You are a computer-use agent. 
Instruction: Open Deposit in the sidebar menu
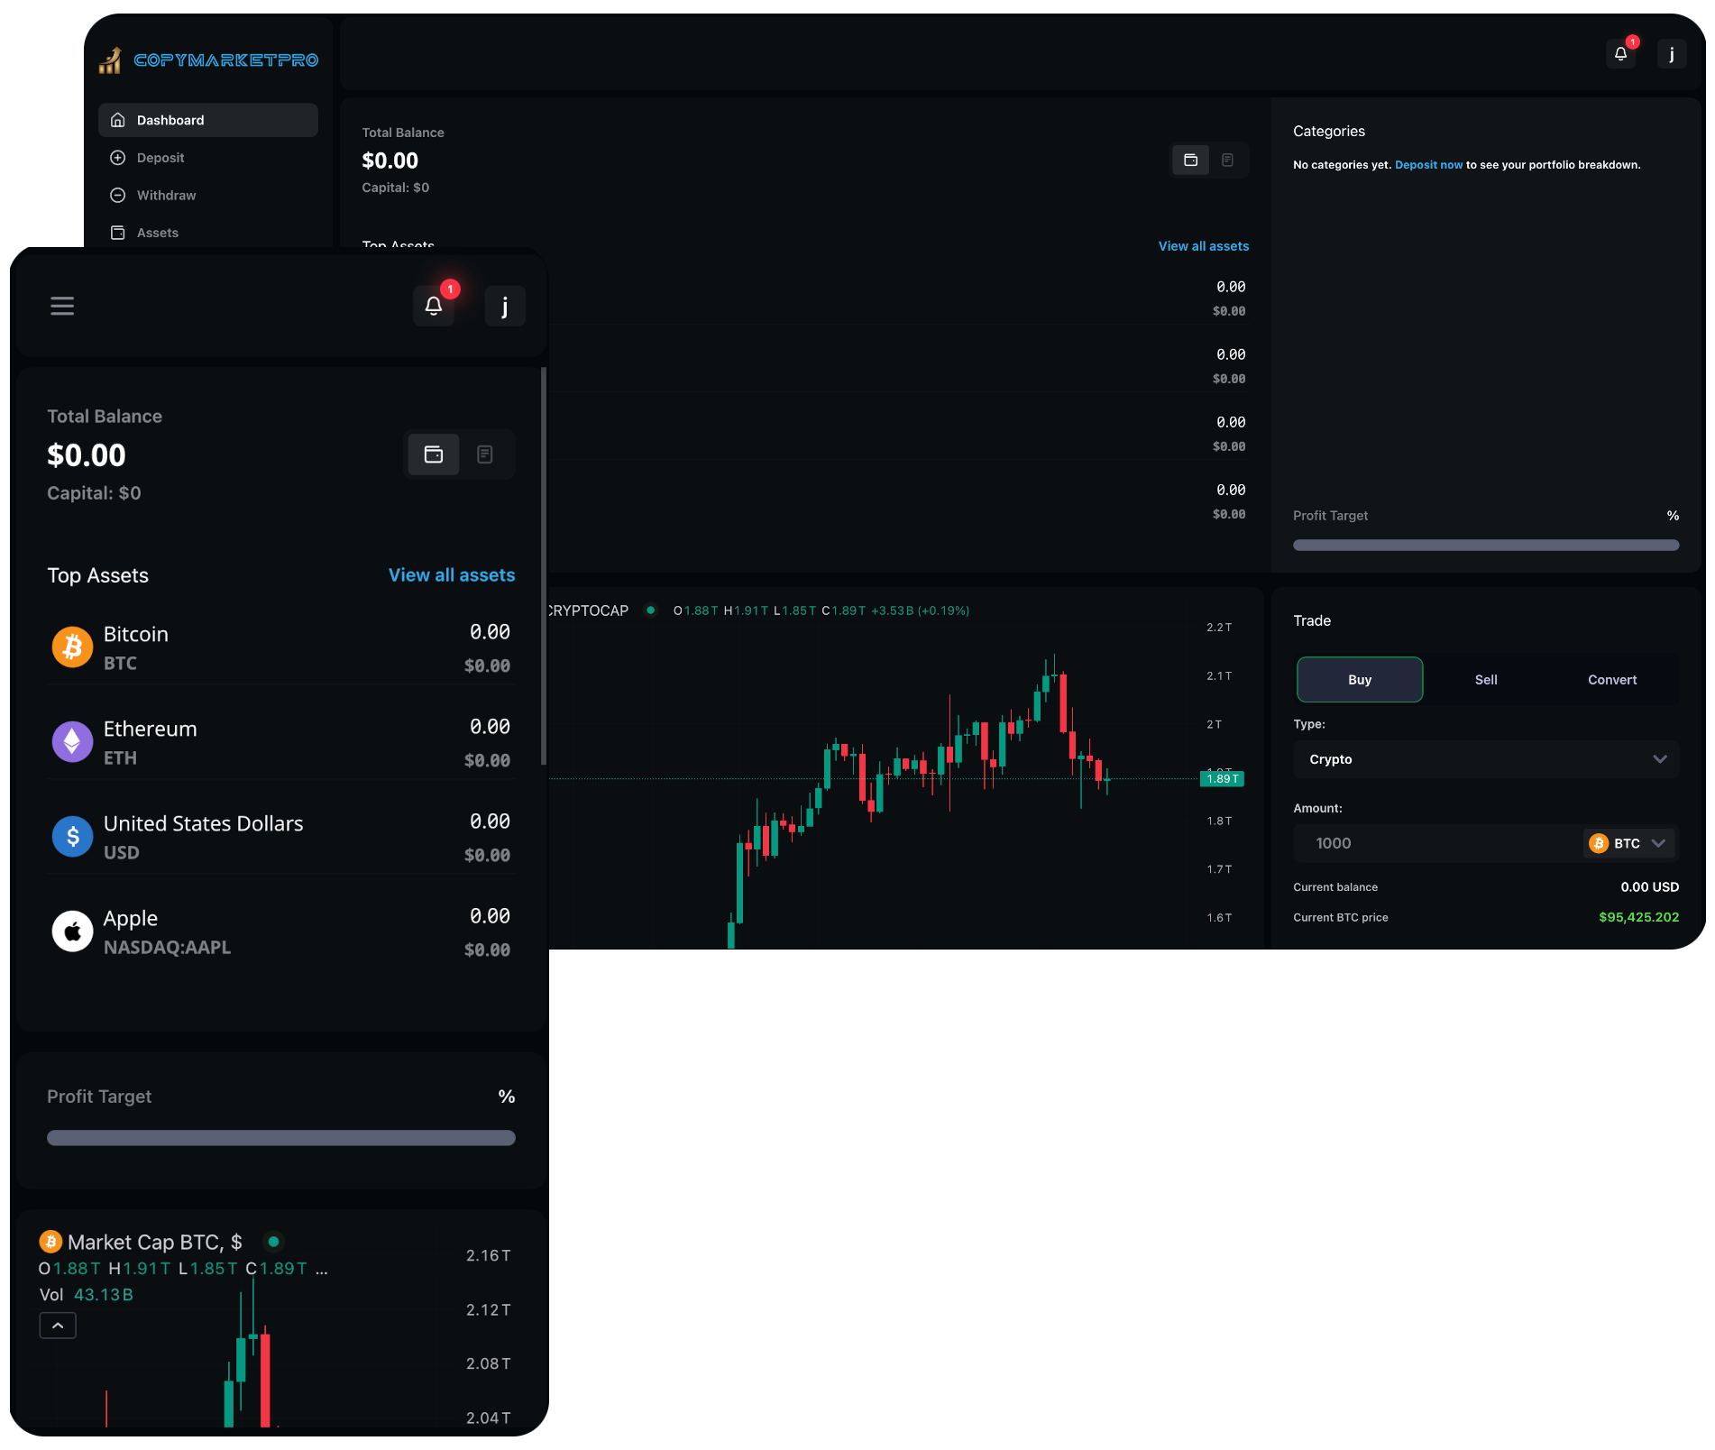point(160,158)
